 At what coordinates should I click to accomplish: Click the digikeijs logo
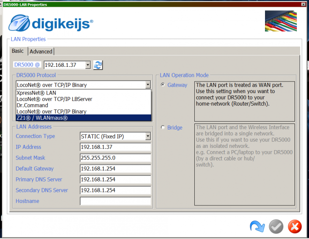(51, 23)
